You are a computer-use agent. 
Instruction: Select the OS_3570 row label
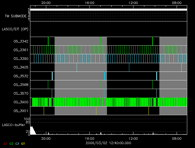click(21, 93)
